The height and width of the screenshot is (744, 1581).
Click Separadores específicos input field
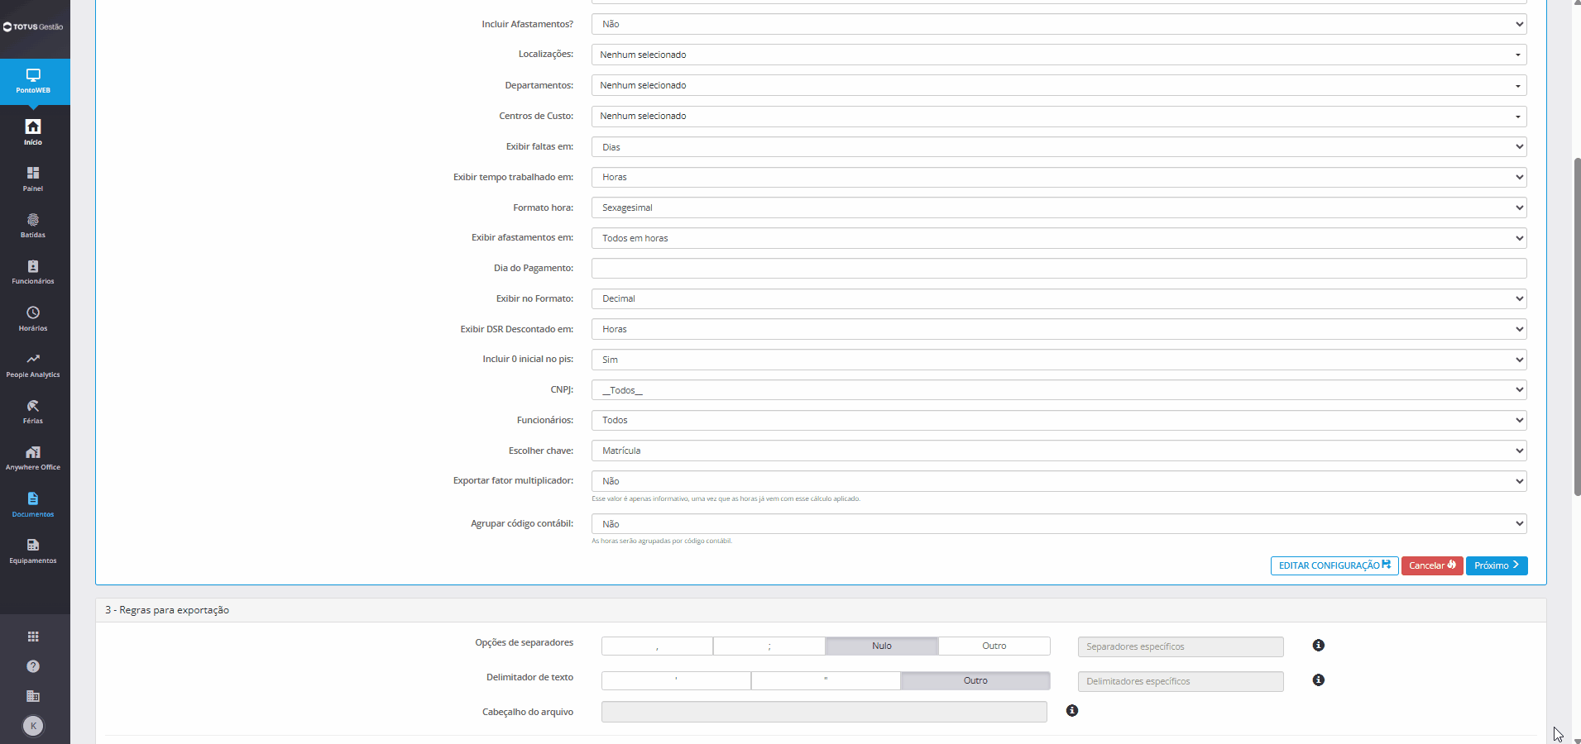coord(1181,646)
